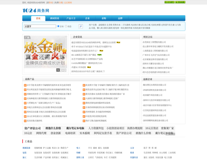Click the search magnifier icon
This screenshot has height=159, width=207.
coord(81,26)
